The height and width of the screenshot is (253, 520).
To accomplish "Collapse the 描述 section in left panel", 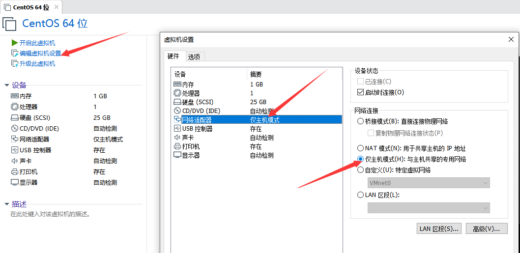I will (6, 204).
